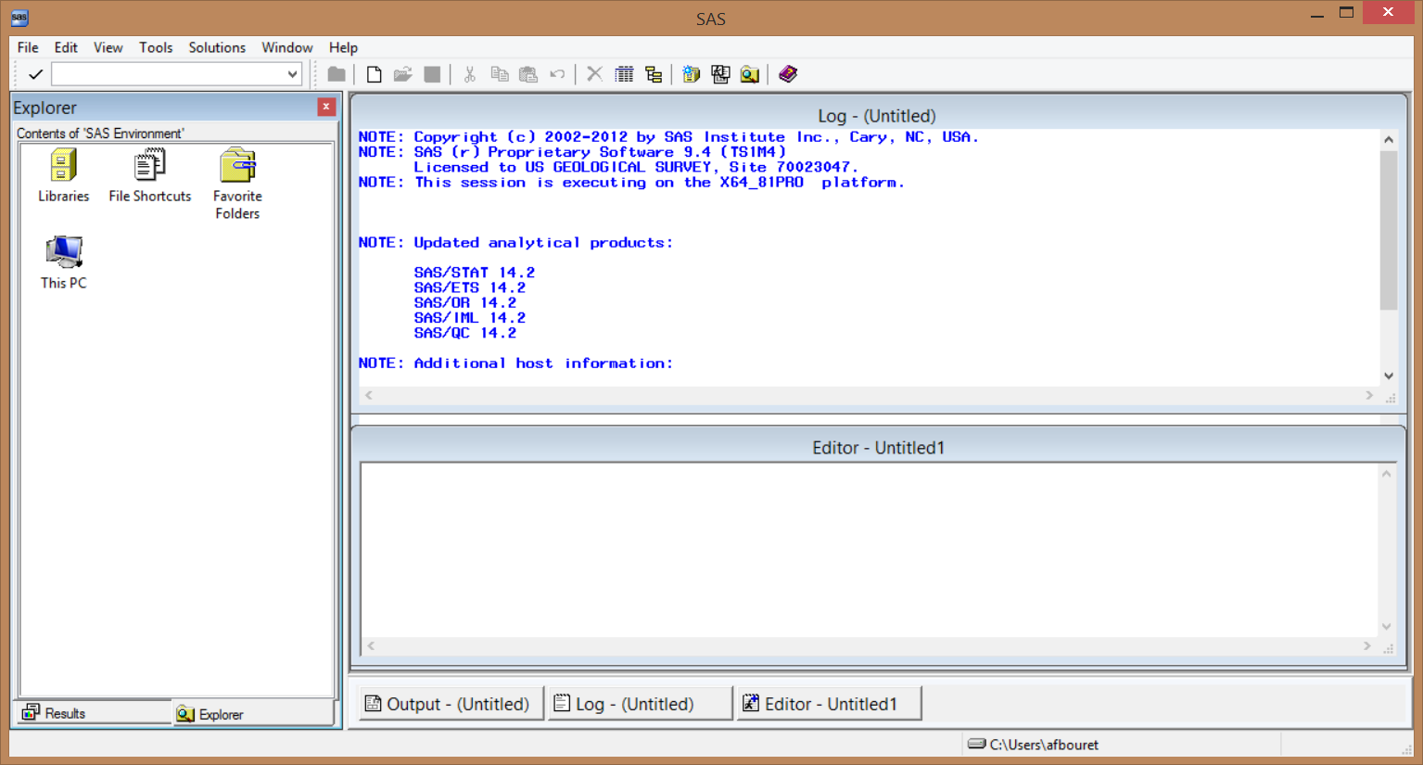Screen dimensions: 1423x765
Task: Open the Window menu
Action: pos(287,47)
